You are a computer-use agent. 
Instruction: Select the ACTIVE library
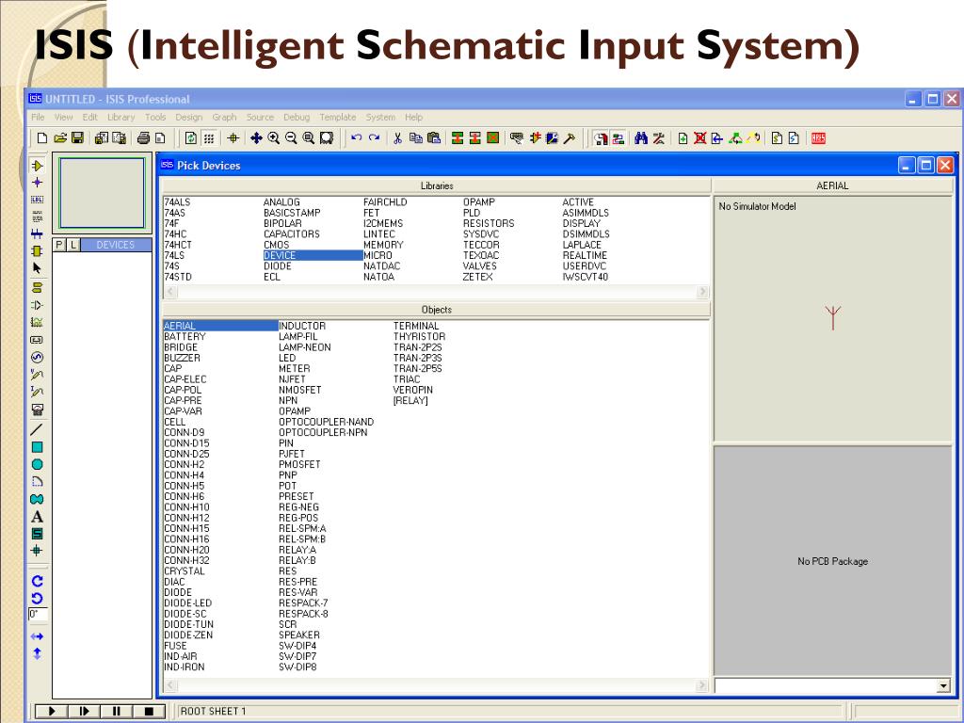(x=578, y=202)
